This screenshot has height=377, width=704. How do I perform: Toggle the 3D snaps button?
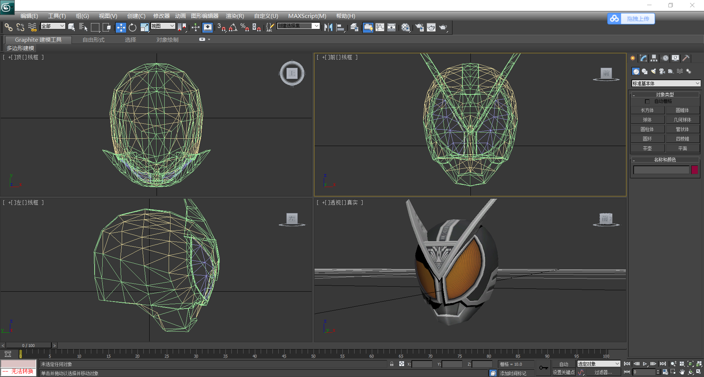tap(221, 27)
